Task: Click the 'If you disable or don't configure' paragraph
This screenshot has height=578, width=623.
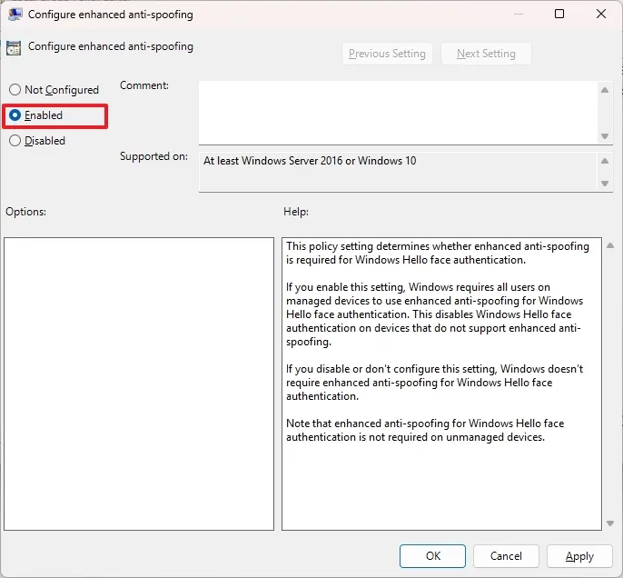Action: pos(434,383)
